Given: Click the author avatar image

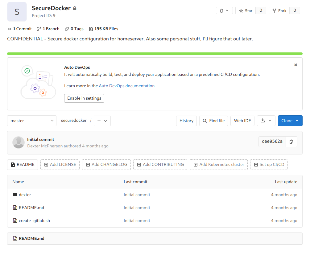Looking at the screenshot, I should [19, 142].
